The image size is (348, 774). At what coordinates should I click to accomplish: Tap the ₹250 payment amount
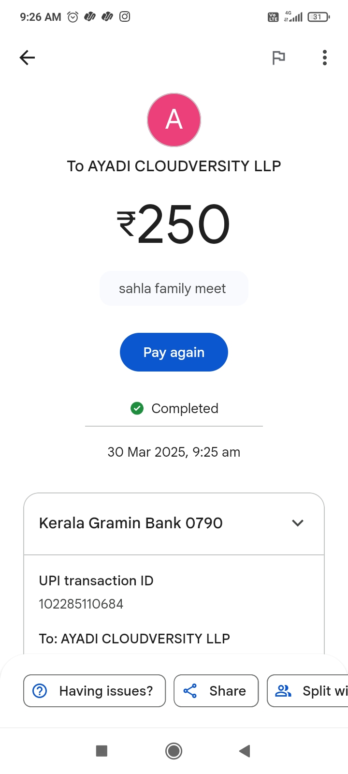174,224
